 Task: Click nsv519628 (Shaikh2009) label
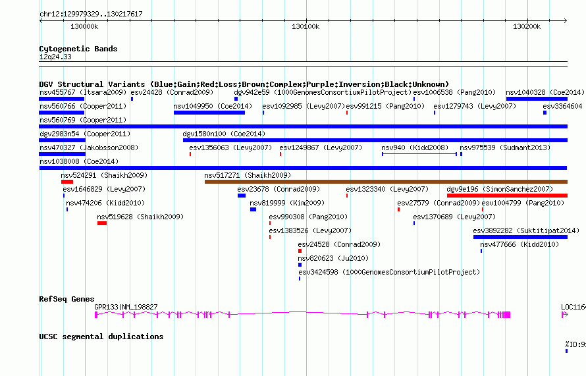tap(140, 217)
